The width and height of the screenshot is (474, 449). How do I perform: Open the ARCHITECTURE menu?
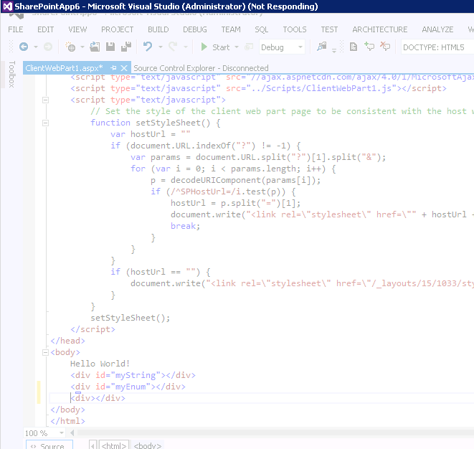[x=379, y=29]
